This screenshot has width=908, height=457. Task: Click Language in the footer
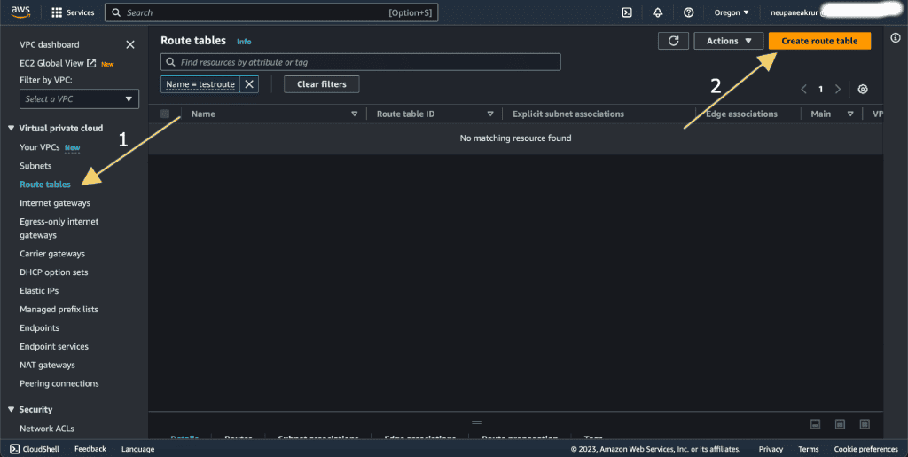coord(137,449)
